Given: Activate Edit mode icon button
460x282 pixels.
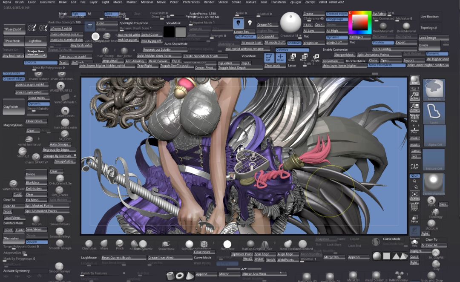Looking at the screenshot, I should 268,57.
